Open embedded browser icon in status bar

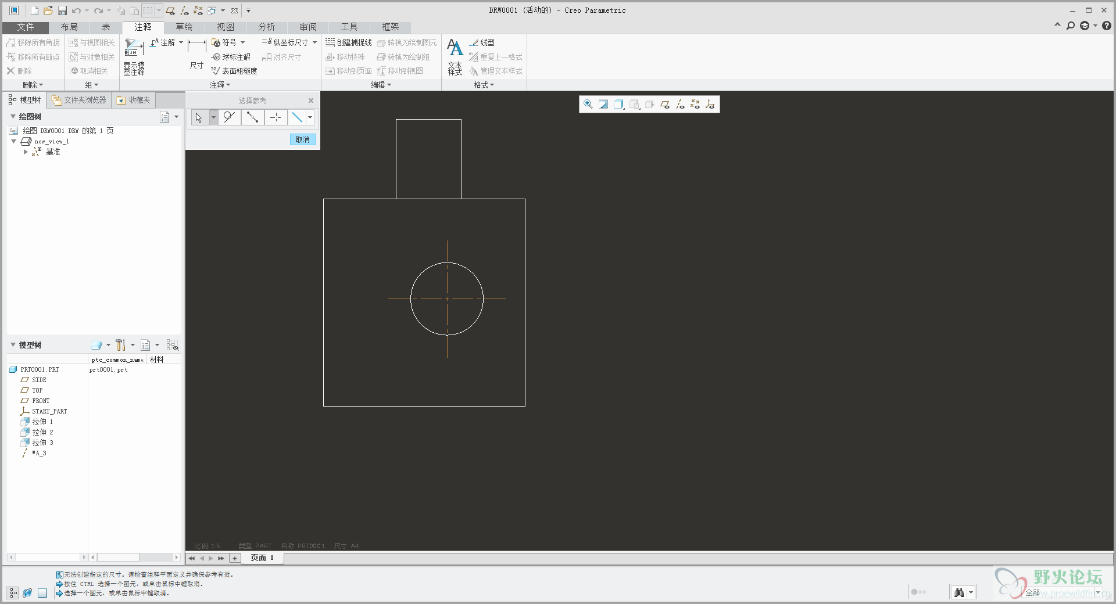pyautogui.click(x=27, y=593)
